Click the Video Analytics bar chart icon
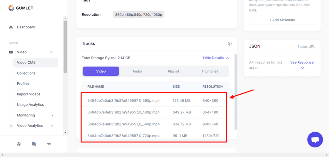 tap(11, 126)
